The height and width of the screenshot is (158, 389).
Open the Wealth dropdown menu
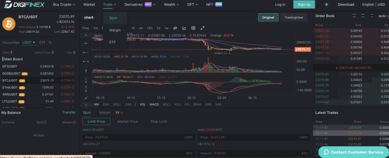click(x=171, y=5)
